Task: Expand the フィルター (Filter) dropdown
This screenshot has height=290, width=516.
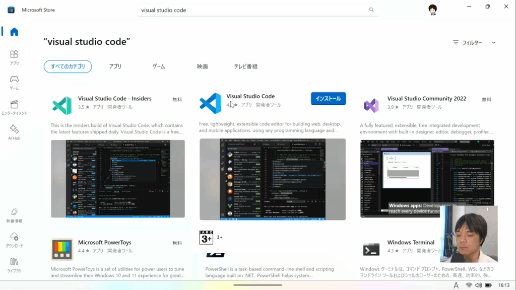Action: point(474,43)
